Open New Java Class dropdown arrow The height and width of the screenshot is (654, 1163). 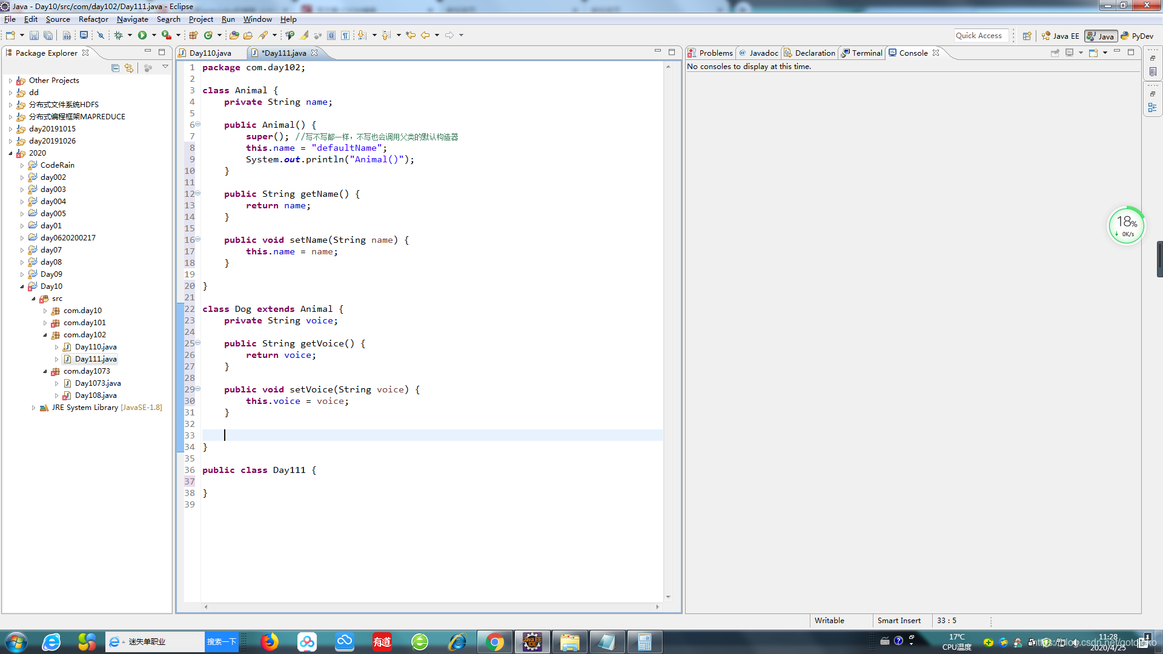coord(220,36)
